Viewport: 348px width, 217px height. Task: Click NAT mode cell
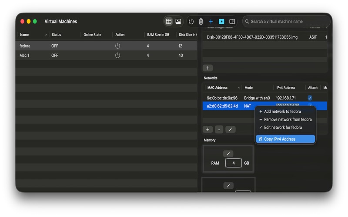[248, 106]
